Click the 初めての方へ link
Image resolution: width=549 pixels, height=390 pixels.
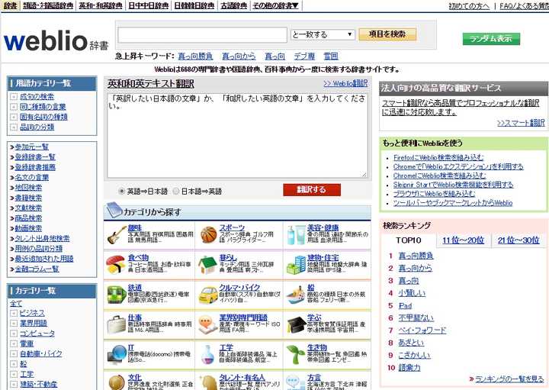pos(469,6)
